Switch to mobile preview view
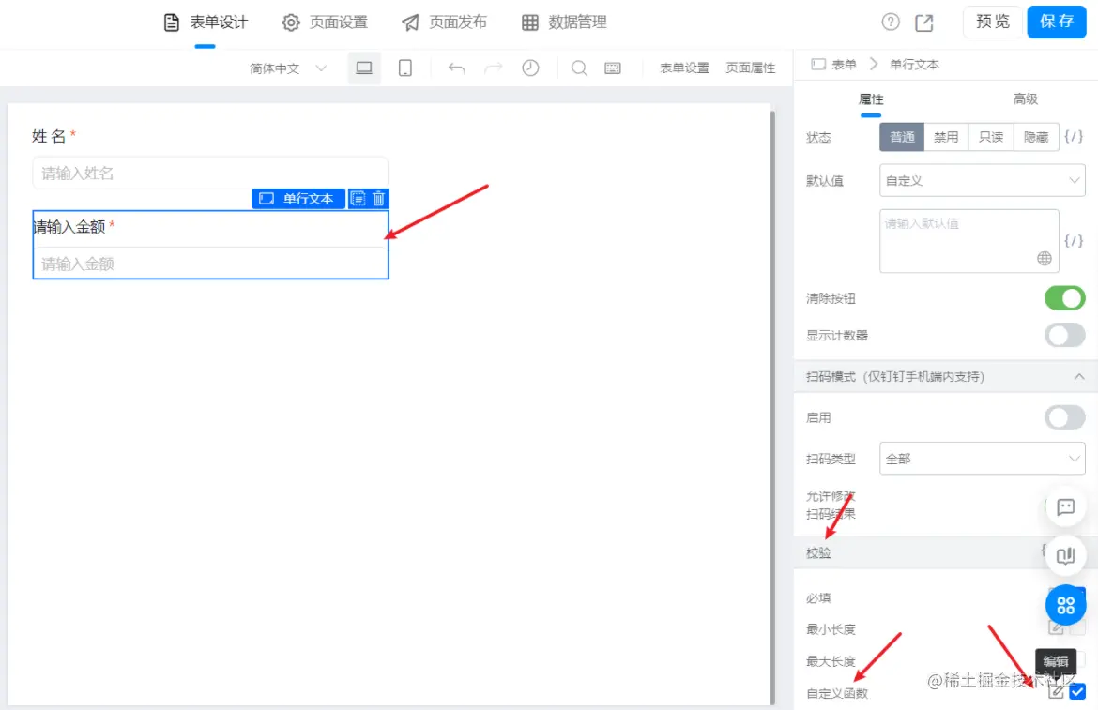1098x710 pixels. tap(404, 68)
